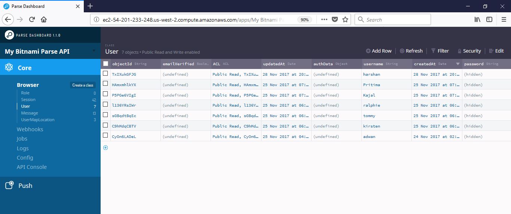Image resolution: width=511 pixels, height=214 pixels.
Task: Check the row for adwan
Action: point(105,136)
